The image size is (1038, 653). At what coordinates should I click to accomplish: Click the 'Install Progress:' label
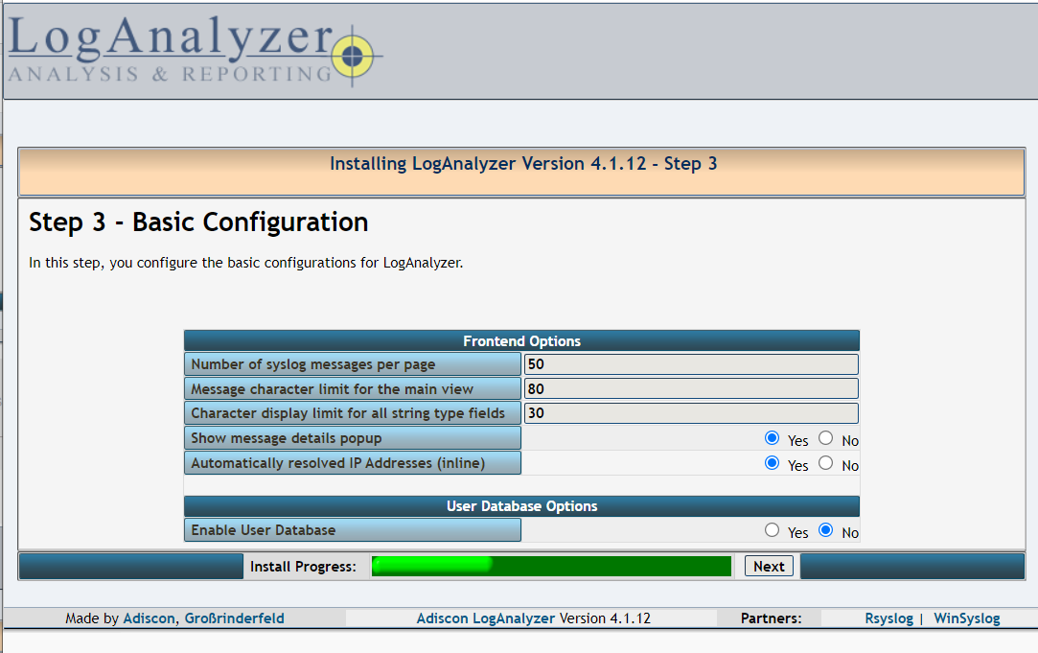point(303,567)
